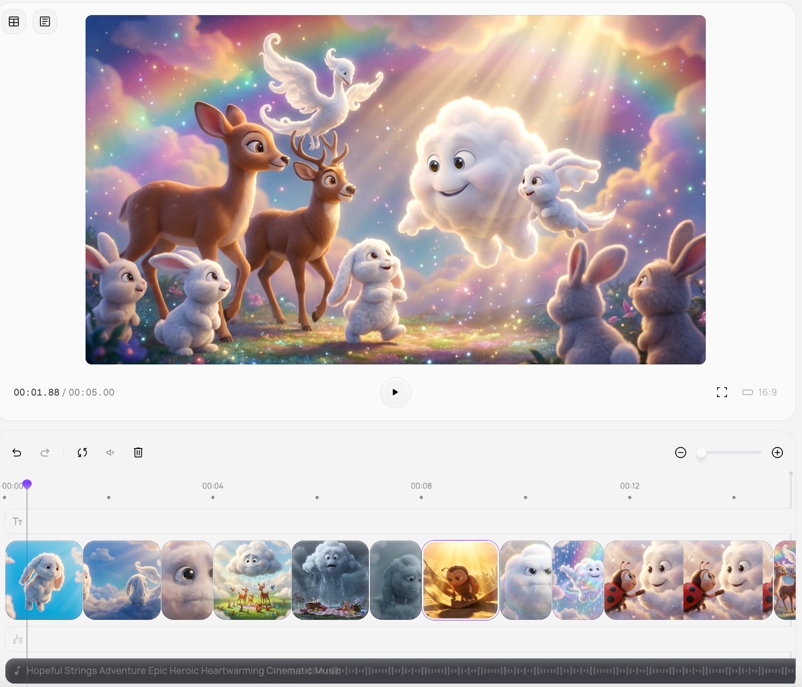Click the timeline zoom slider handle
Screen dimensions: 802x687
701,452
